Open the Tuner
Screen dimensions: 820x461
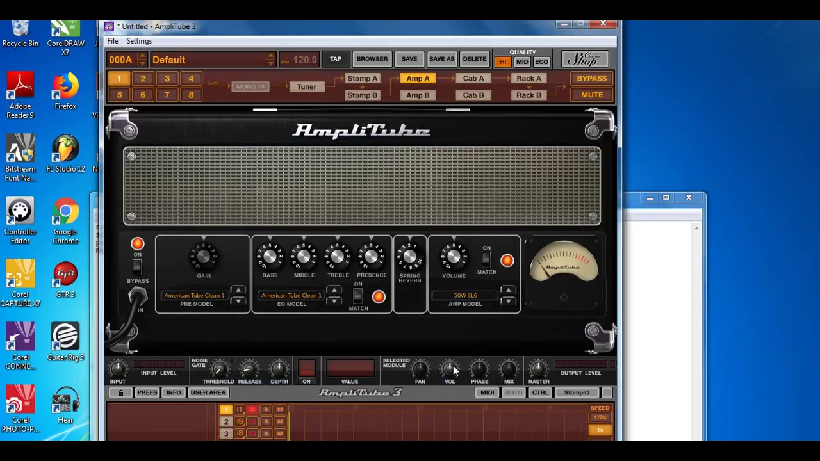(x=306, y=86)
